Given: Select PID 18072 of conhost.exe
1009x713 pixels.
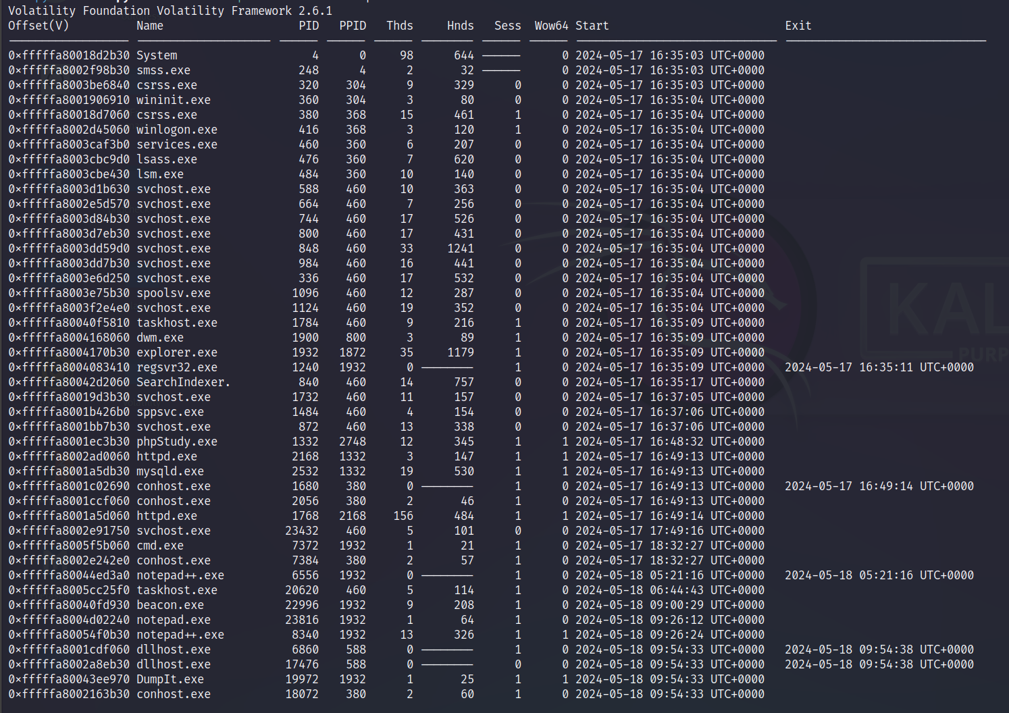Looking at the screenshot, I should [x=302, y=694].
